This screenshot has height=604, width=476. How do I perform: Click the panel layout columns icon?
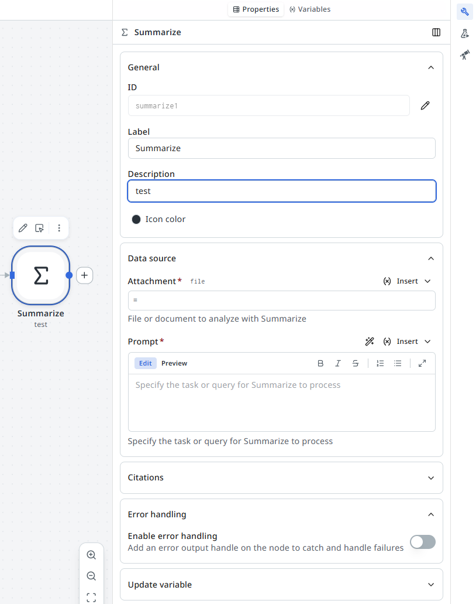pyautogui.click(x=436, y=32)
